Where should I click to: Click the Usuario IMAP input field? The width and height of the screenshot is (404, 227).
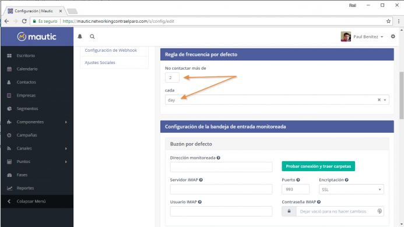221,211
